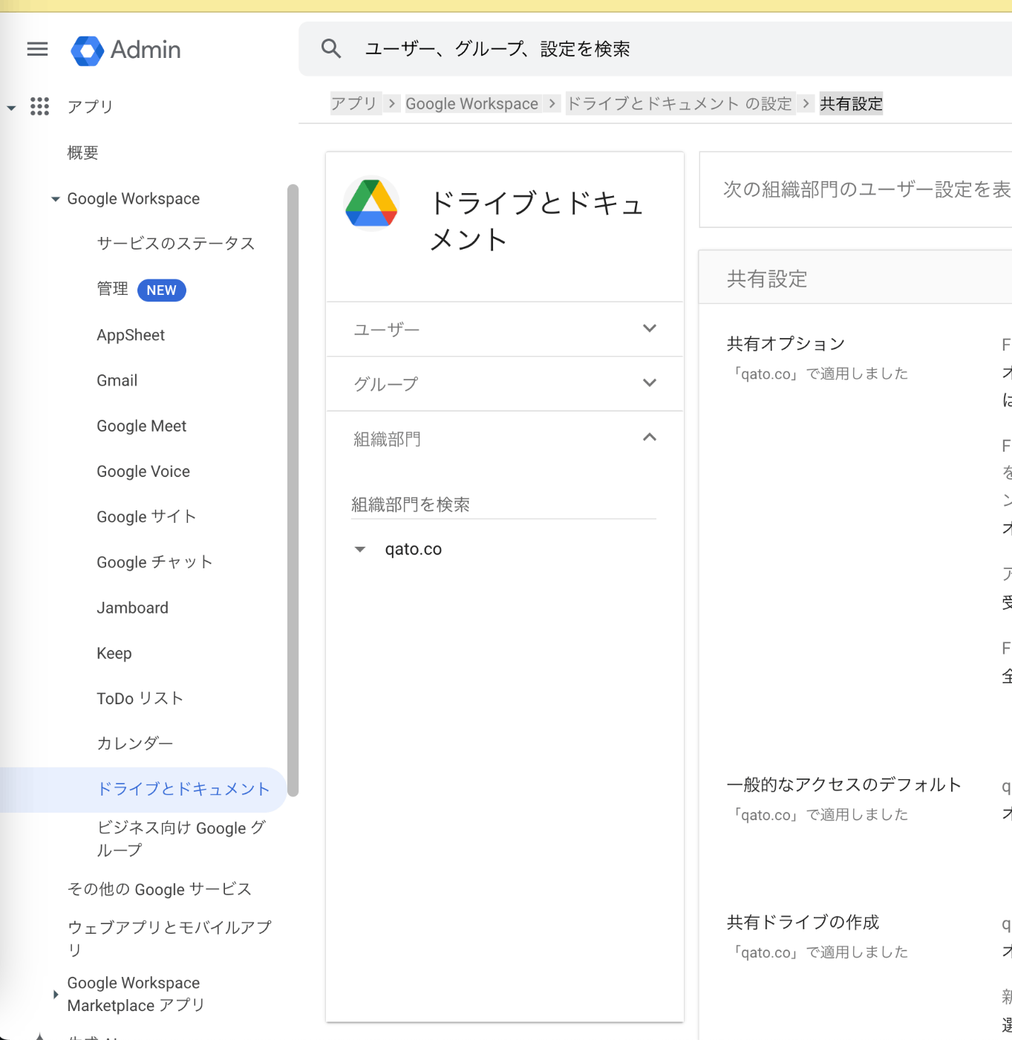Go to Google Workspace breadcrumb
This screenshot has width=1012, height=1040.
coord(471,103)
